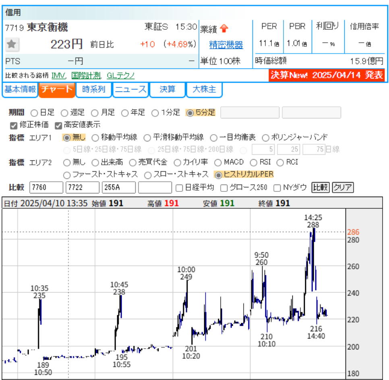Choose ファースト・ストキャス indicator
Image resolution: width=389 pixels, height=380 pixels.
pyautogui.click(x=67, y=175)
